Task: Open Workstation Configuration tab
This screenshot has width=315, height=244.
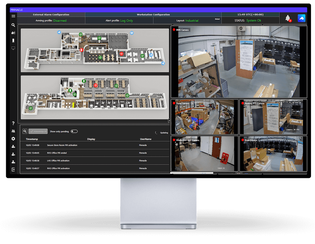Action: coord(153,15)
